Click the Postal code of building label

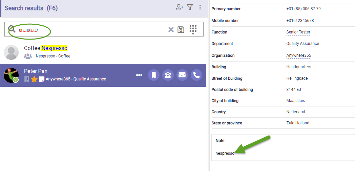[x=232, y=90]
